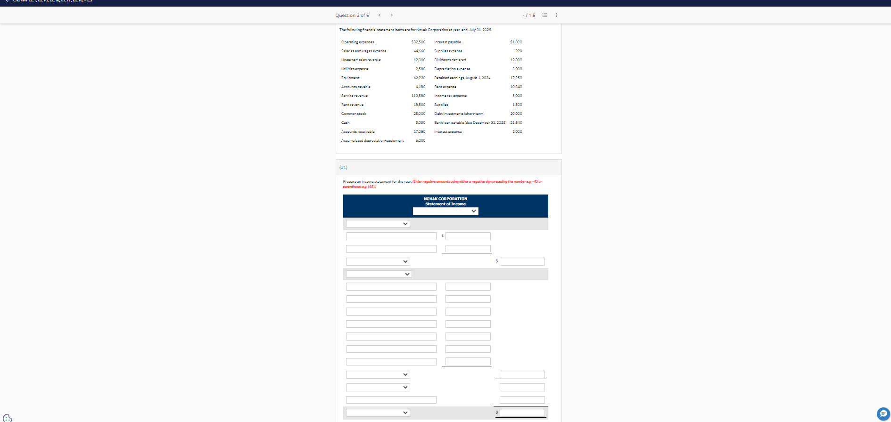The height and width of the screenshot is (422, 891).
Task: Click the 'Cash' item
Action: pyautogui.click(x=346, y=123)
